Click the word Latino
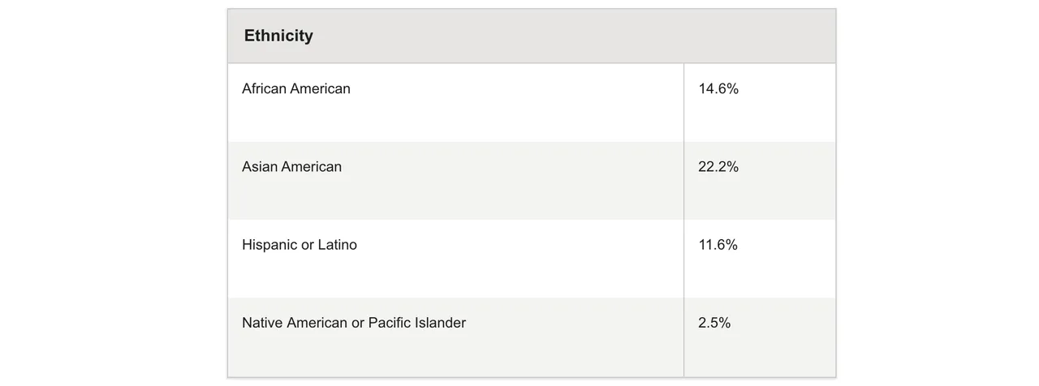This screenshot has width=1039, height=386. (337, 244)
